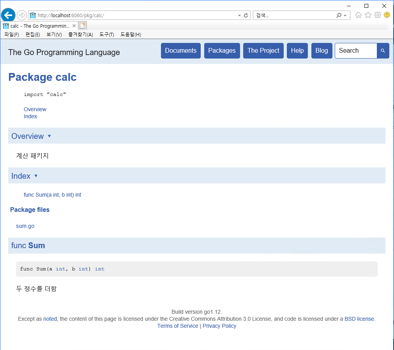The height and width of the screenshot is (350, 394).
Task: Click the Packages navigation button
Action: [x=222, y=51]
